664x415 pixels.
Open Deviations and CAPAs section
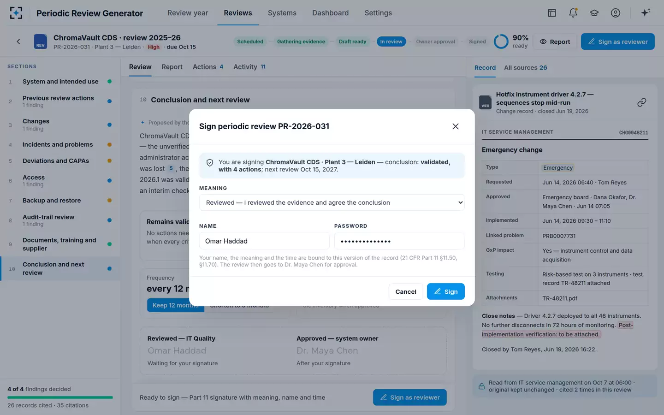60,161
